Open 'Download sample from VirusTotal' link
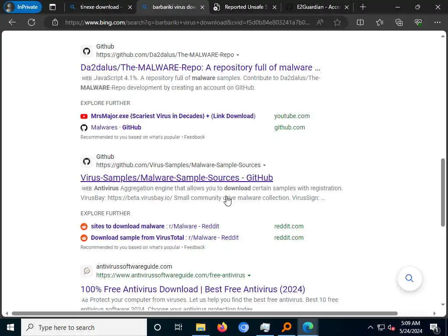The image size is (448, 336). click(x=164, y=238)
